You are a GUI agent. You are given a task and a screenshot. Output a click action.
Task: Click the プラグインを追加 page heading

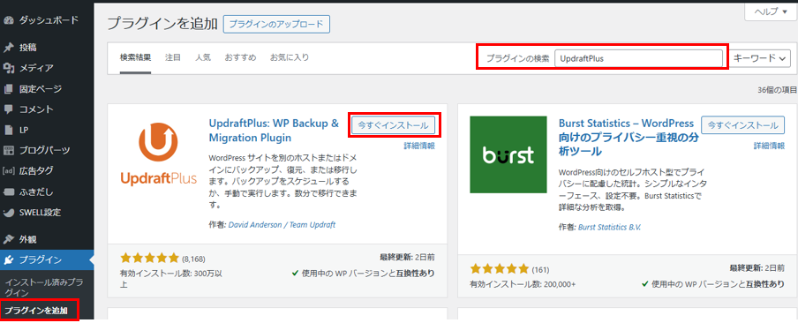coord(162,24)
